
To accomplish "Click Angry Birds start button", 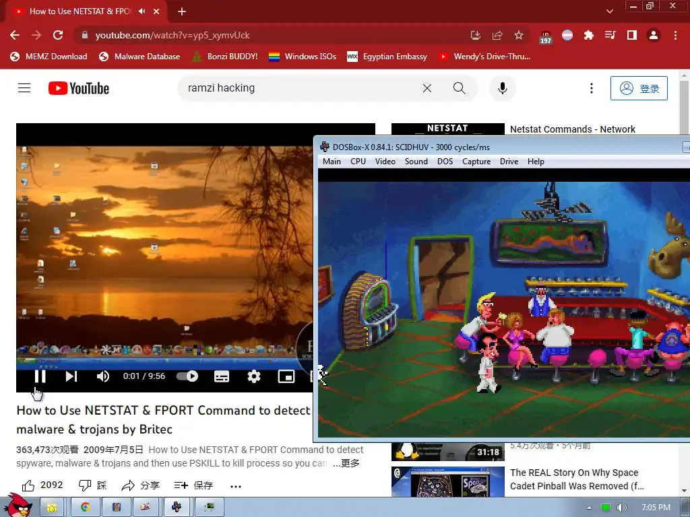I will pos(18,506).
